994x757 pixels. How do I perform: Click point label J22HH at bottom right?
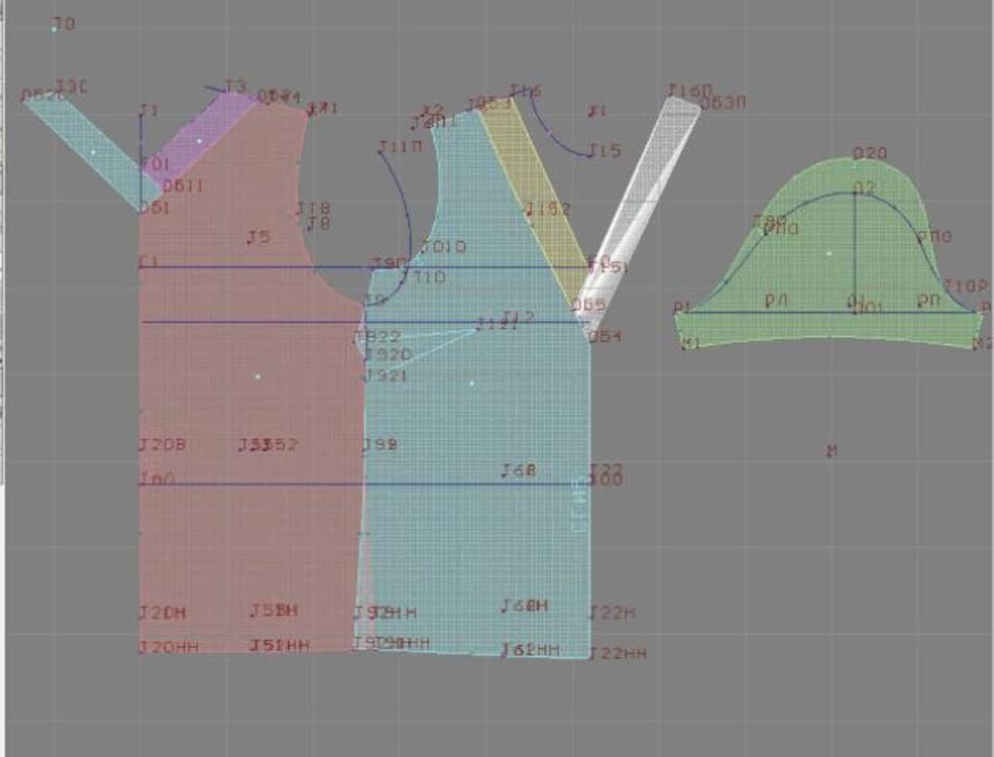pyautogui.click(x=617, y=653)
